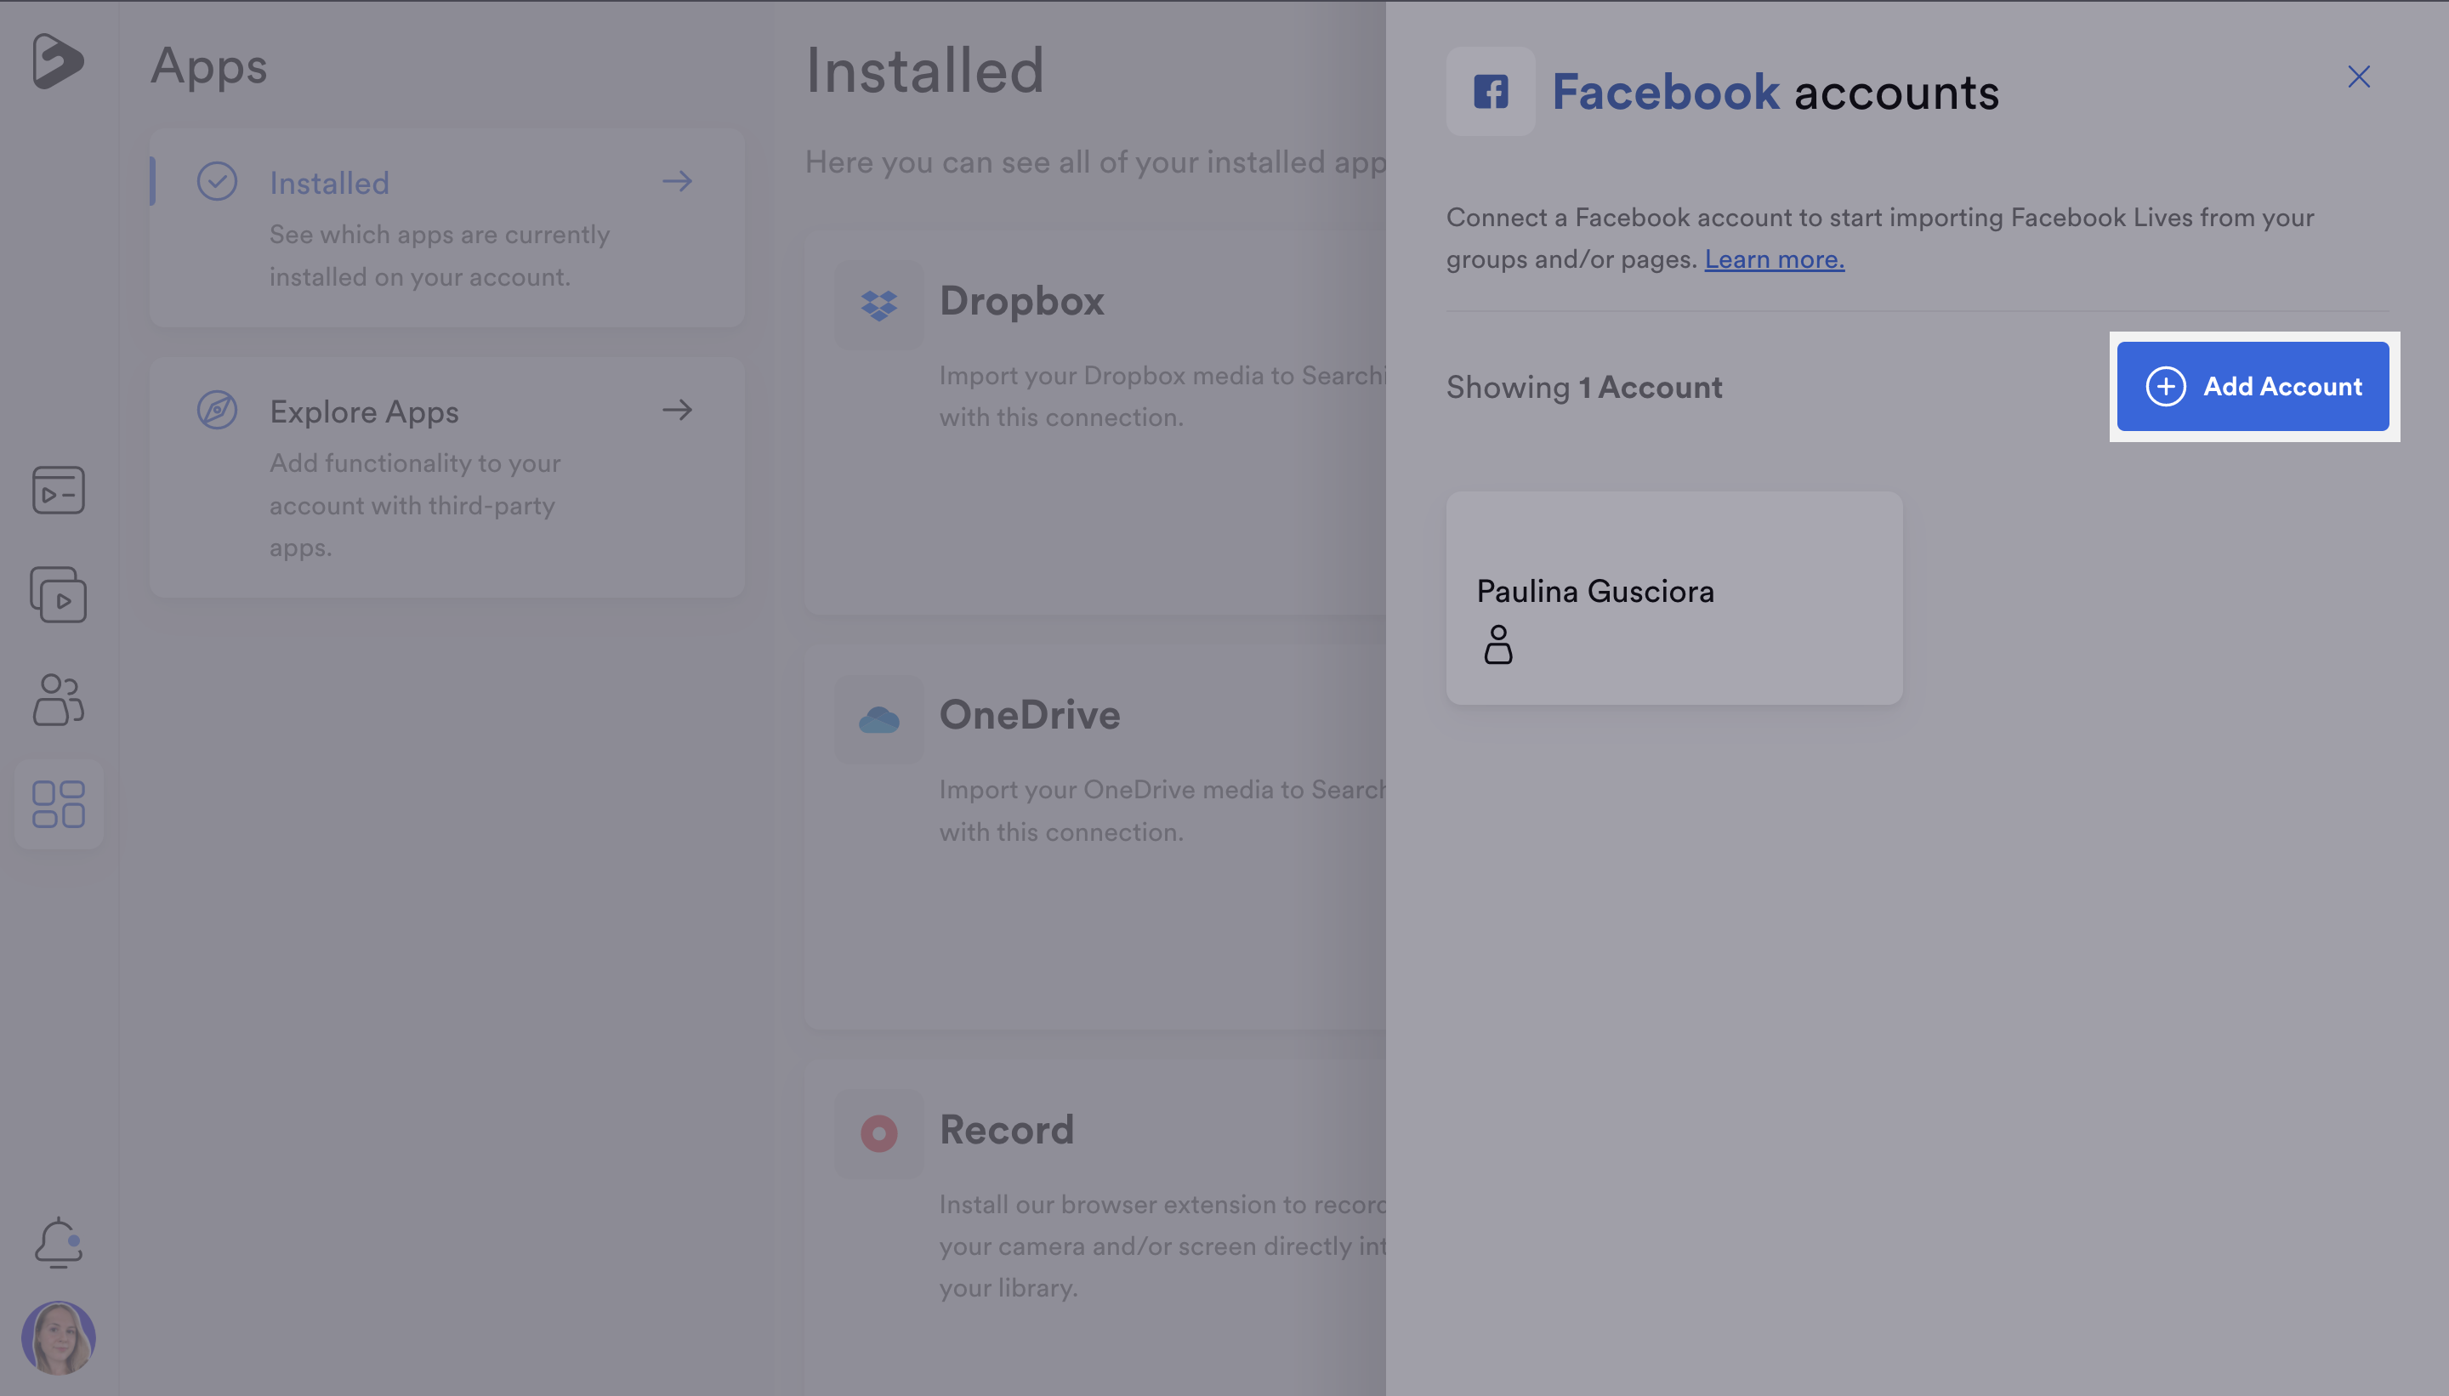Open the OneDrive app card title
The width and height of the screenshot is (2449, 1396).
(1030, 715)
